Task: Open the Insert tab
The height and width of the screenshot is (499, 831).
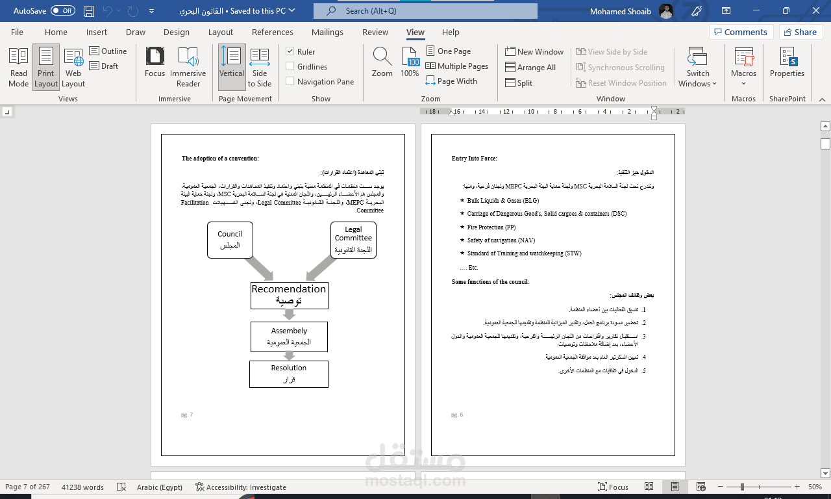Action: point(97,32)
